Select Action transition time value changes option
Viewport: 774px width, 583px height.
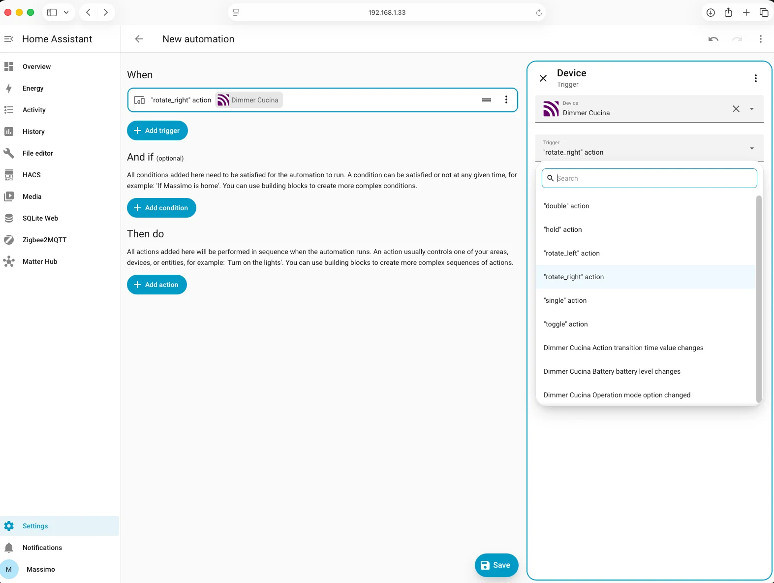pos(645,348)
